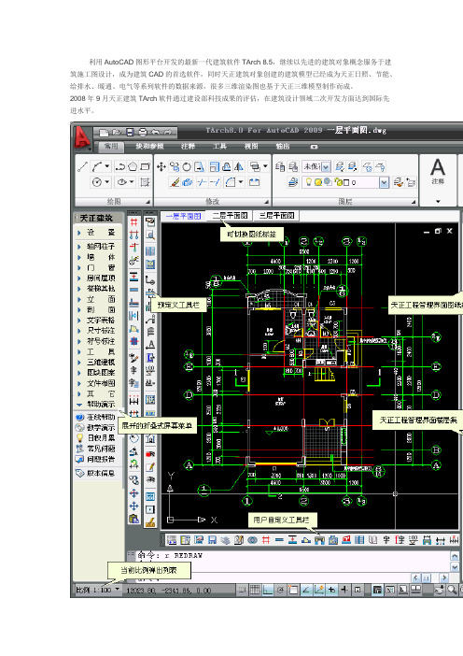
Task: Click the horizontal scrollbar right arrow
Action: pos(444,578)
